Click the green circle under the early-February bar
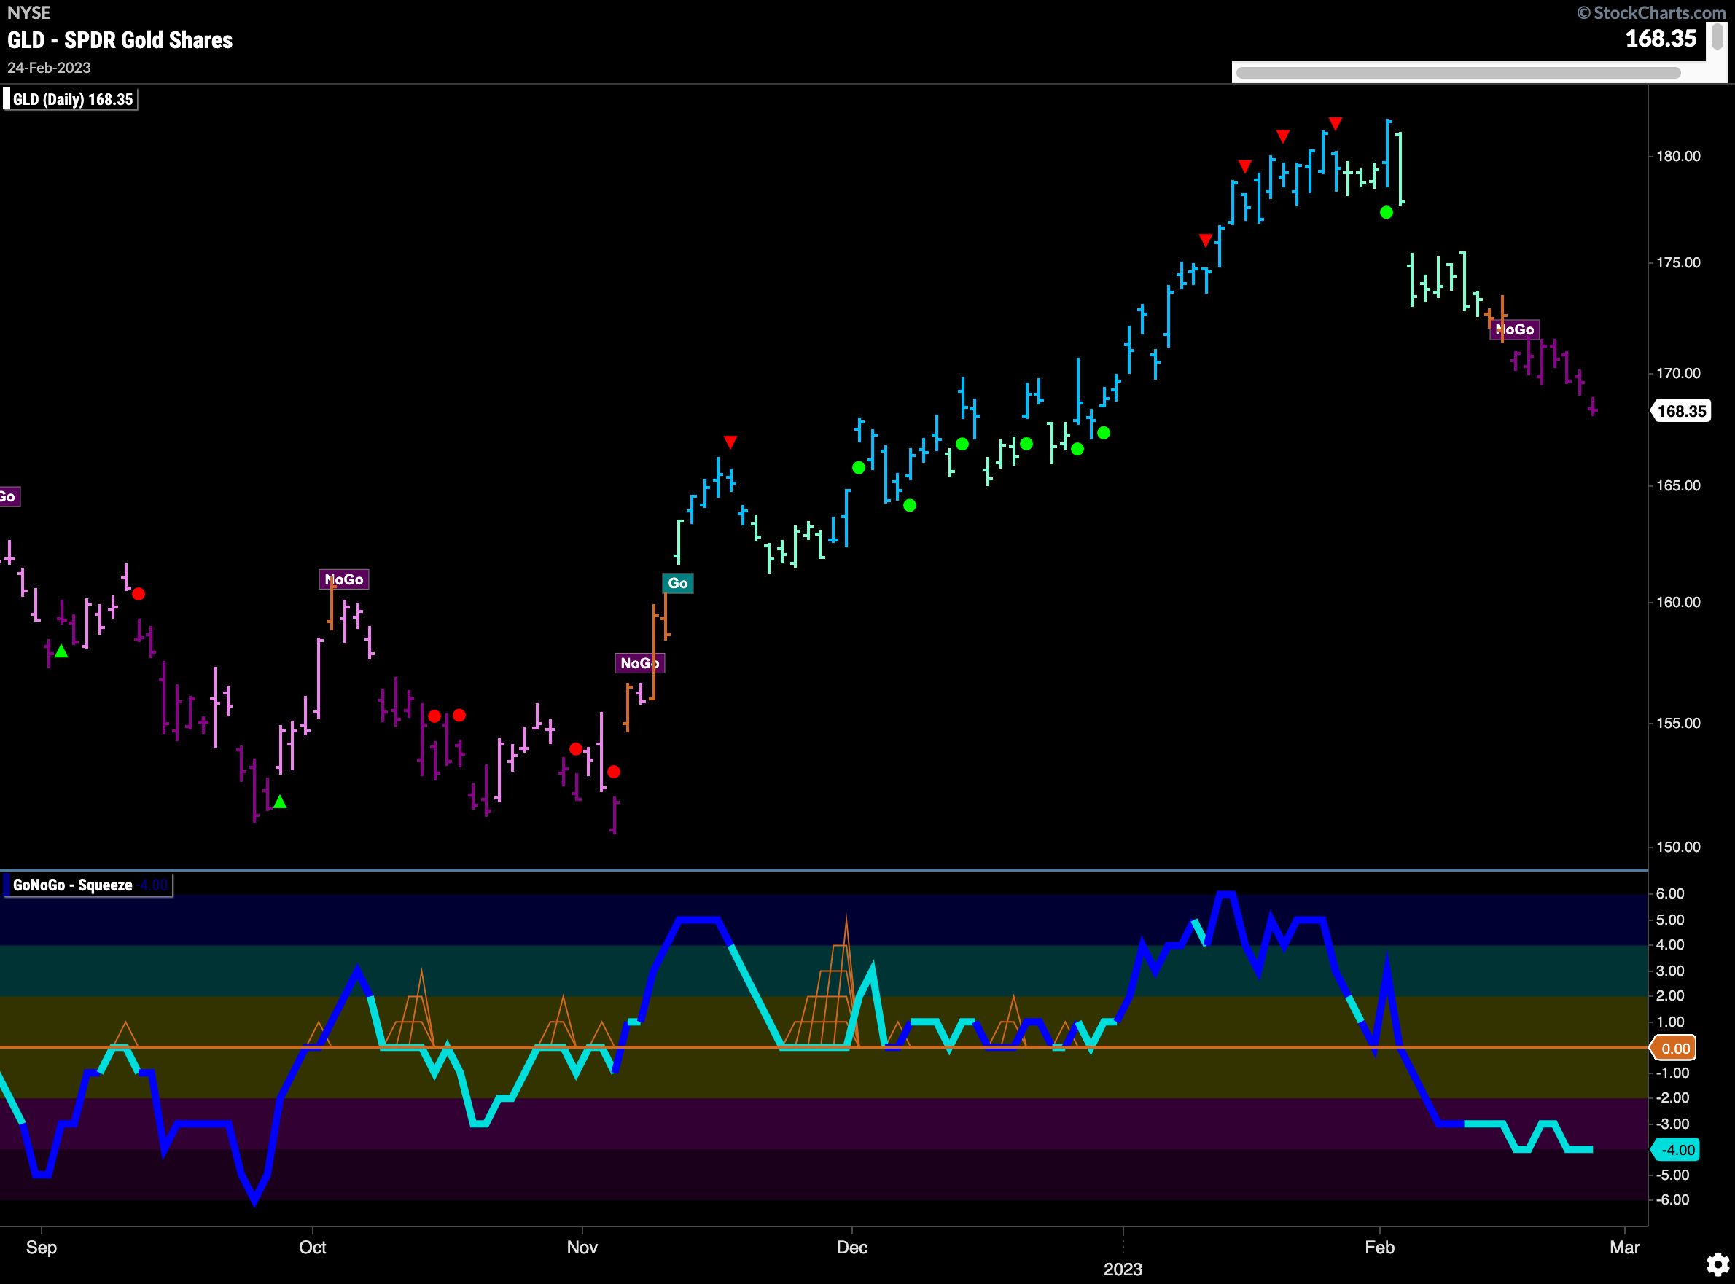1735x1284 pixels. point(1386,212)
